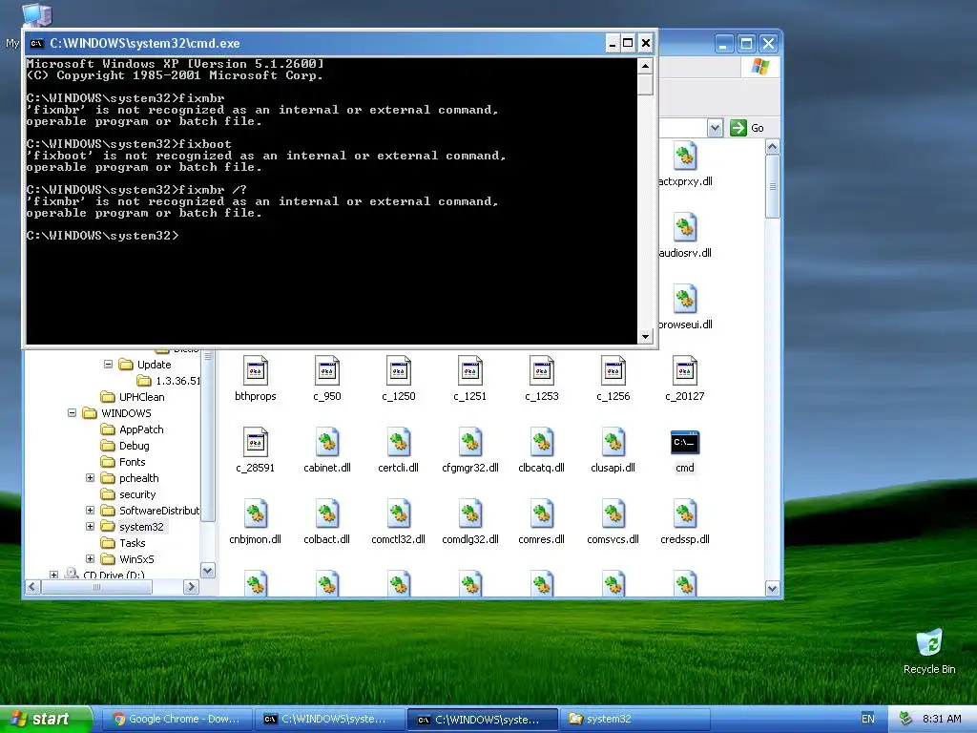Select the clusapi.dll file
977x733 pixels.
[x=613, y=450]
